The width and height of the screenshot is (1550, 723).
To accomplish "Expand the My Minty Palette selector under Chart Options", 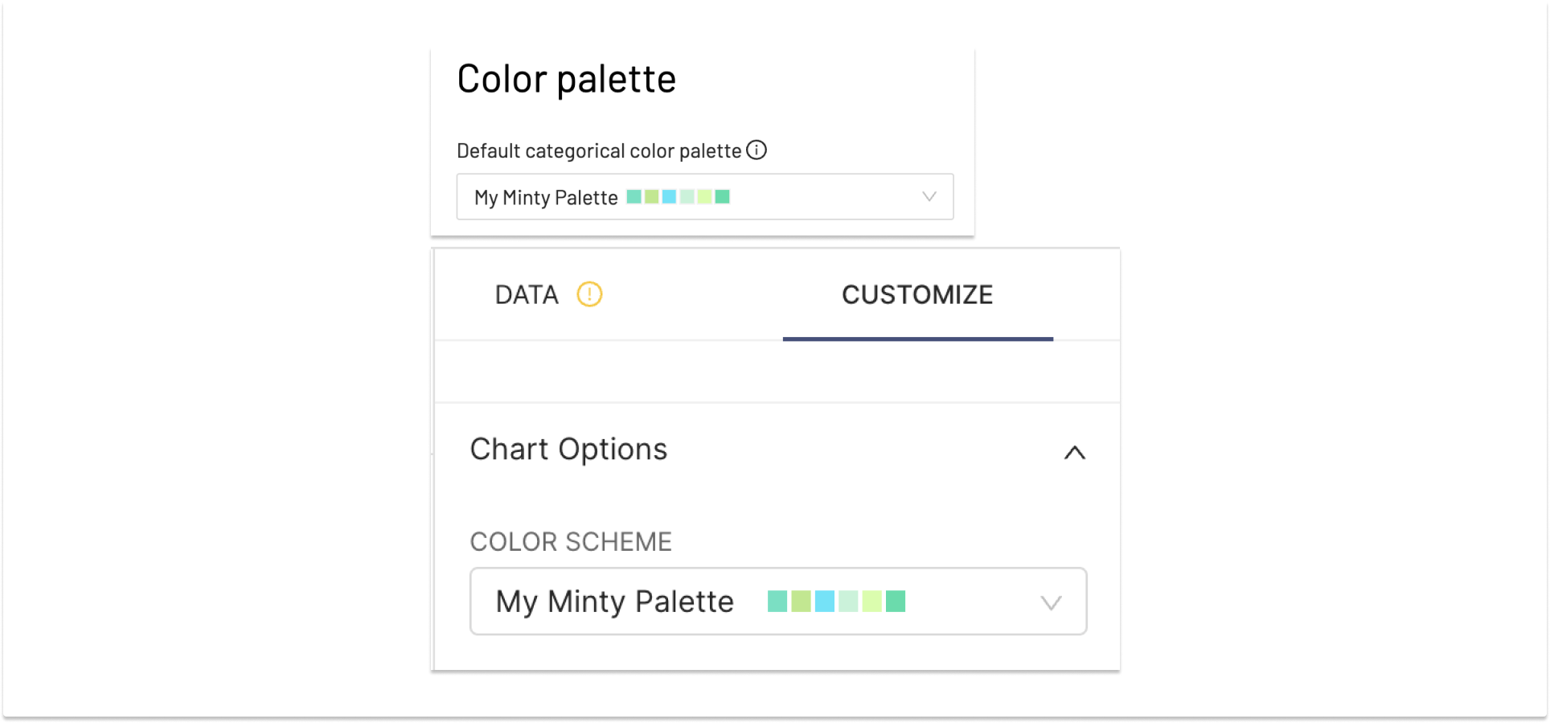I will (777, 602).
